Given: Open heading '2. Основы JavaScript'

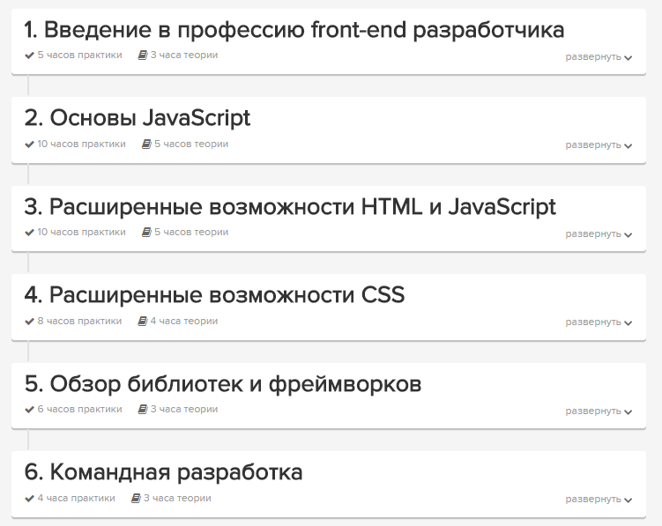Looking at the screenshot, I should pos(138,119).
